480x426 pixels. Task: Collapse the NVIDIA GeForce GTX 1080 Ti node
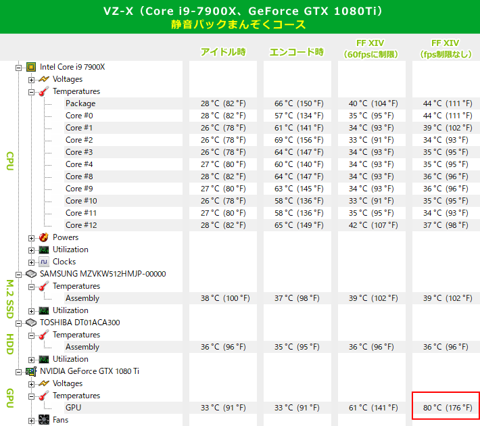pos(18,372)
